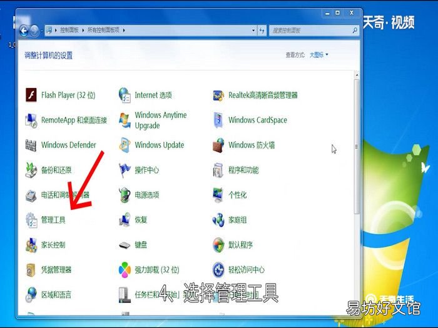438x328 pixels.
Task: Click the 家长控制 link text
Action: (x=53, y=245)
